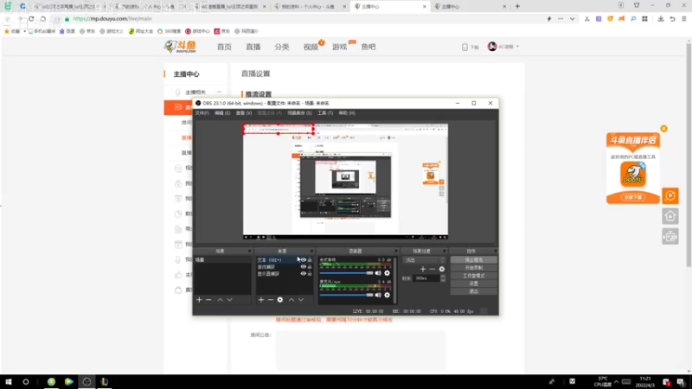This screenshot has width=692, height=389.
Task: Open desktop audio settings with the gear icon
Action: 387,273
